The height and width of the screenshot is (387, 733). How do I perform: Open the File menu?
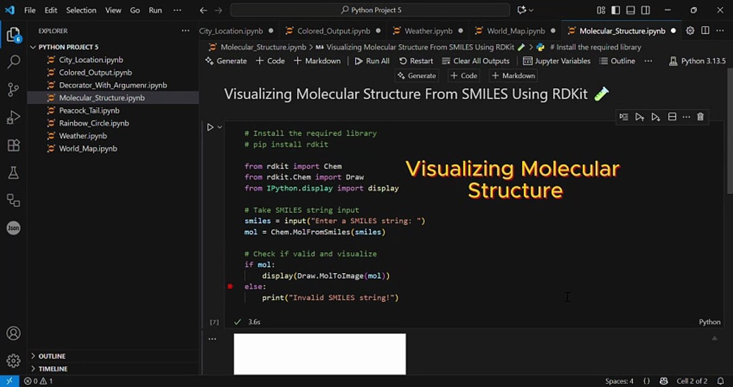coord(30,10)
